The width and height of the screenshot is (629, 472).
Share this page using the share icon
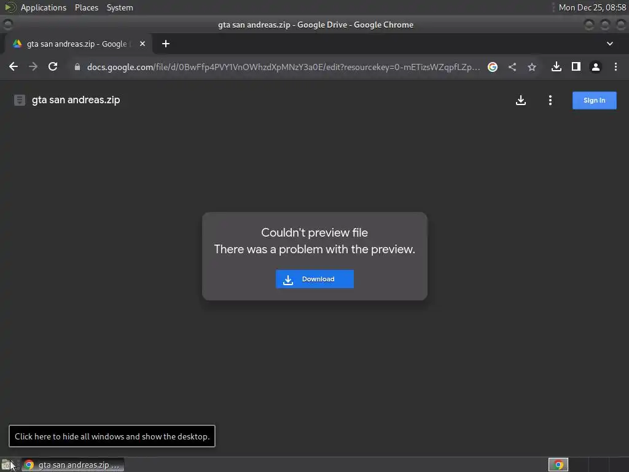(x=512, y=67)
